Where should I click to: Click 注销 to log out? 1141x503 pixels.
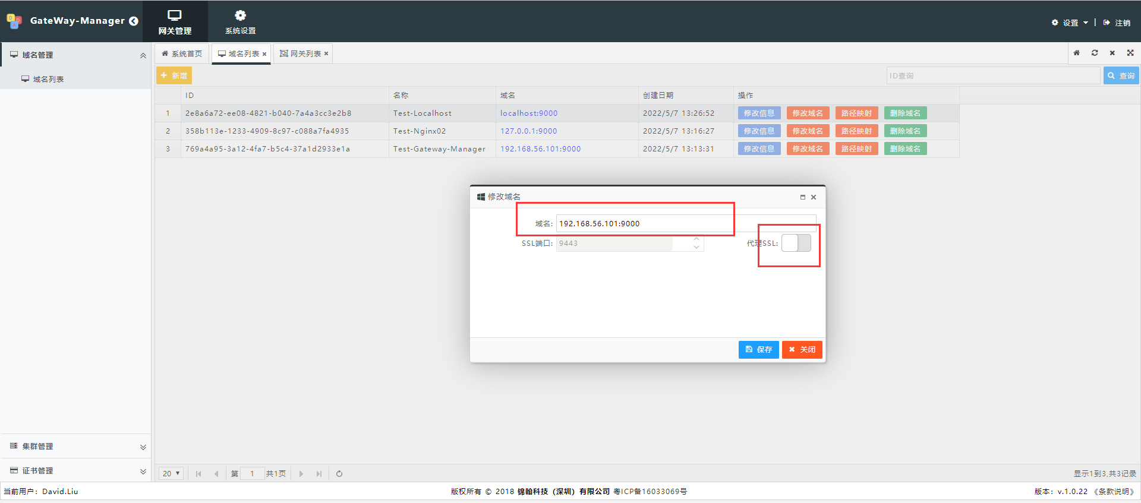(x=1117, y=23)
